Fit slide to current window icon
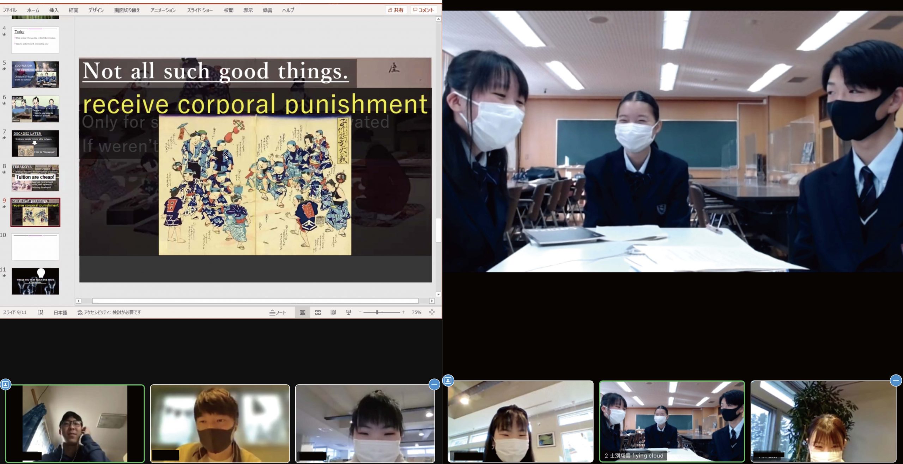This screenshot has width=903, height=464. pyautogui.click(x=432, y=312)
